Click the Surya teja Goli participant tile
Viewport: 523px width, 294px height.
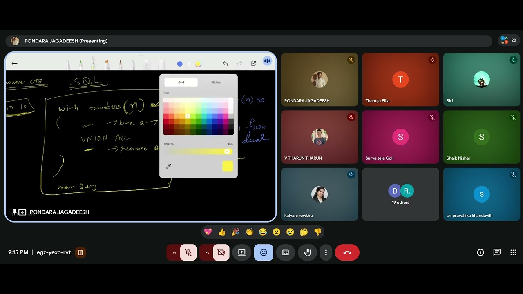(x=400, y=137)
